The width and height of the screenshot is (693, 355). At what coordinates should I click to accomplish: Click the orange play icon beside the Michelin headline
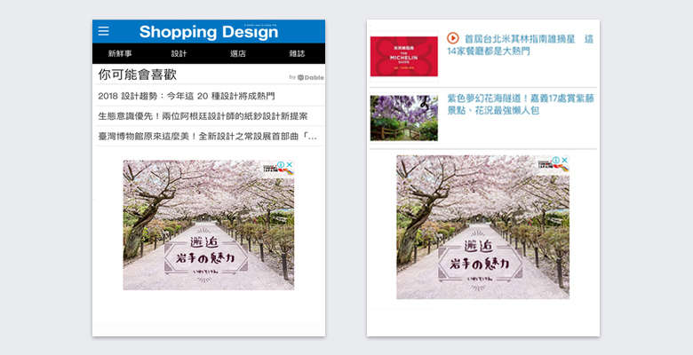pyautogui.click(x=453, y=38)
